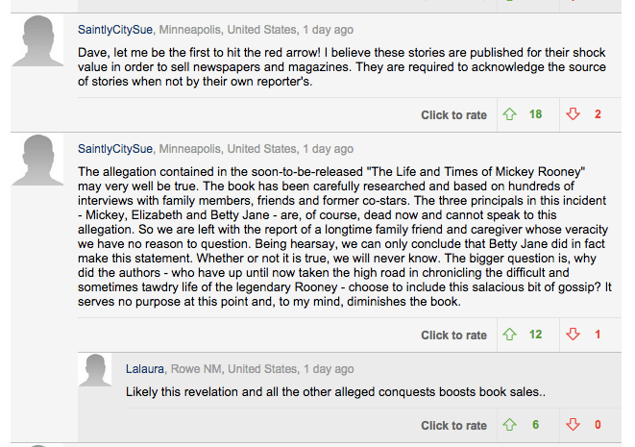Click 'Click to rate' on the 12-upvote comment
Screen dimensions: 635x447
tap(453, 335)
